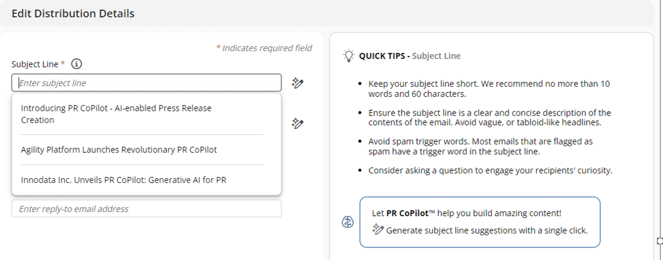
Task: Click the reply-to email address field
Action: pyautogui.click(x=146, y=209)
